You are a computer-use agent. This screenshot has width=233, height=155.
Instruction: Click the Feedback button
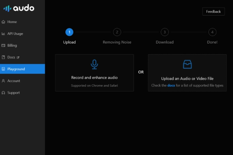click(x=213, y=11)
